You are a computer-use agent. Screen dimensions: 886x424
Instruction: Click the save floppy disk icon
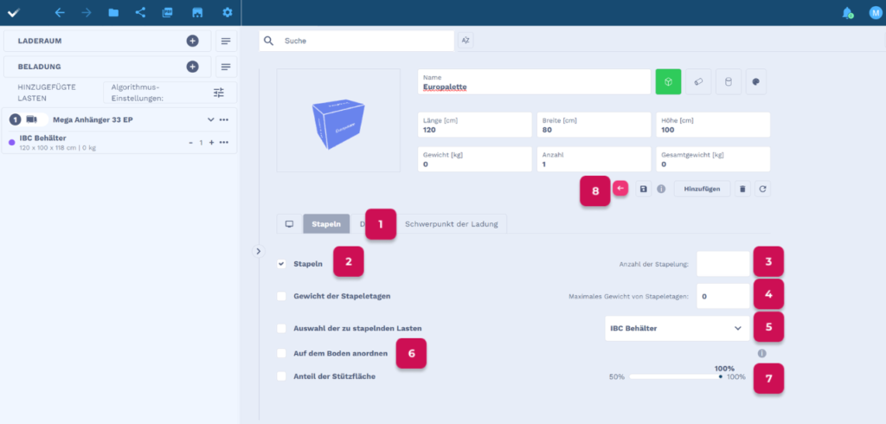click(x=644, y=189)
